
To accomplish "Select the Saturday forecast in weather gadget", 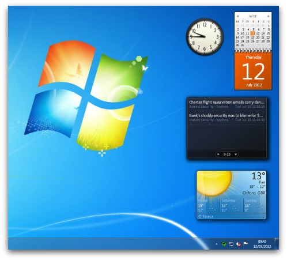I will coord(232,205).
